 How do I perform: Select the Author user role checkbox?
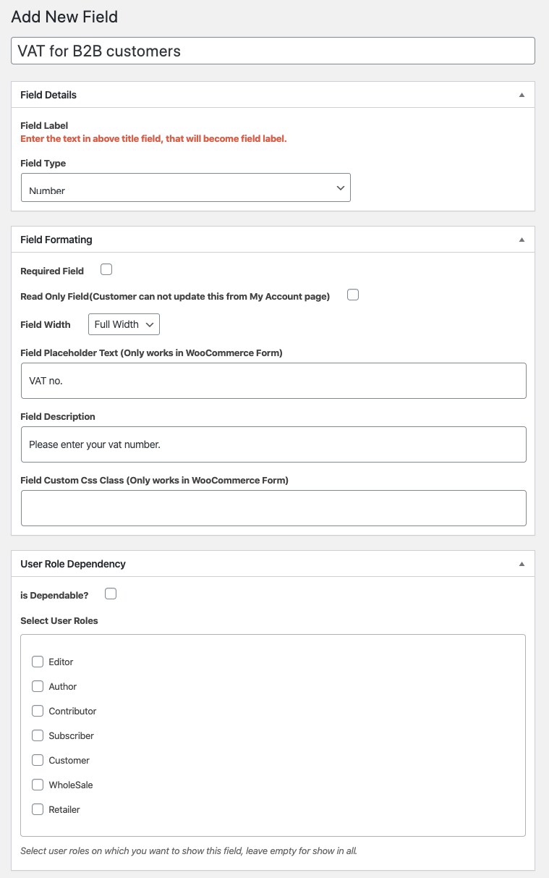[38, 686]
